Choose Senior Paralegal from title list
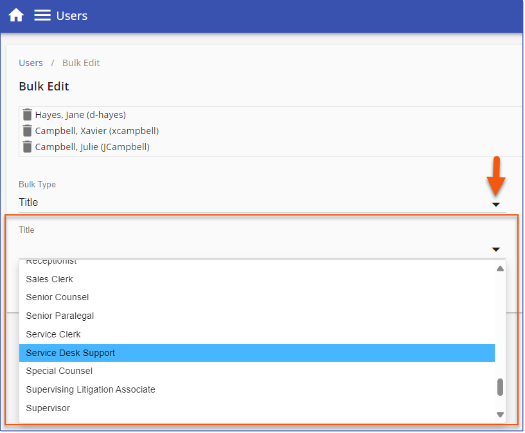The height and width of the screenshot is (433, 525). pyautogui.click(x=257, y=316)
